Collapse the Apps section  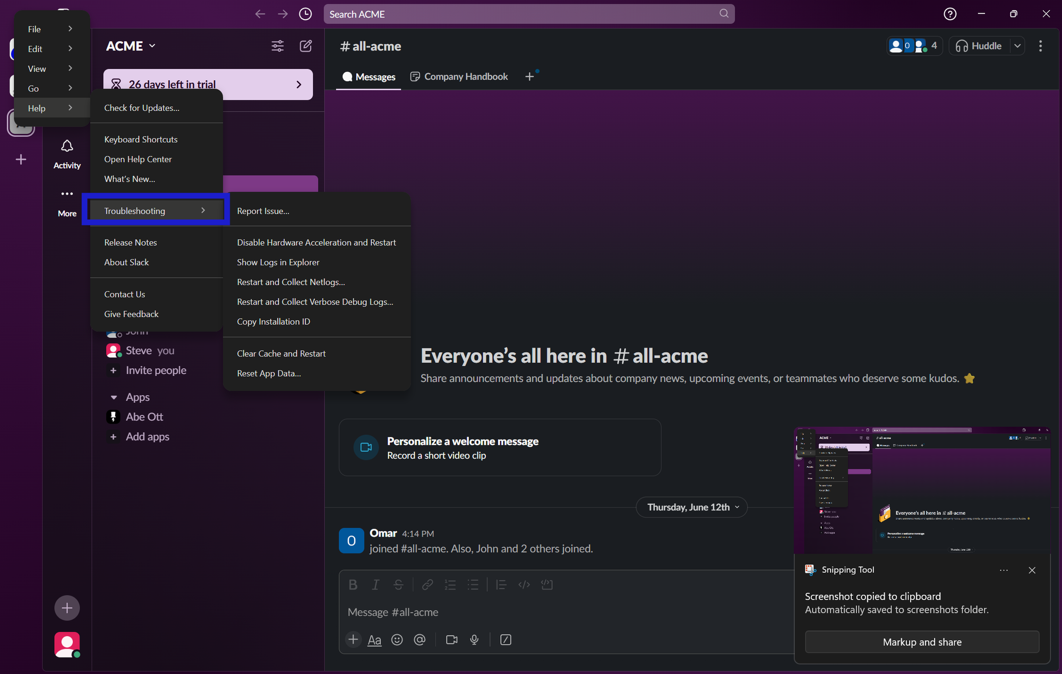114,398
